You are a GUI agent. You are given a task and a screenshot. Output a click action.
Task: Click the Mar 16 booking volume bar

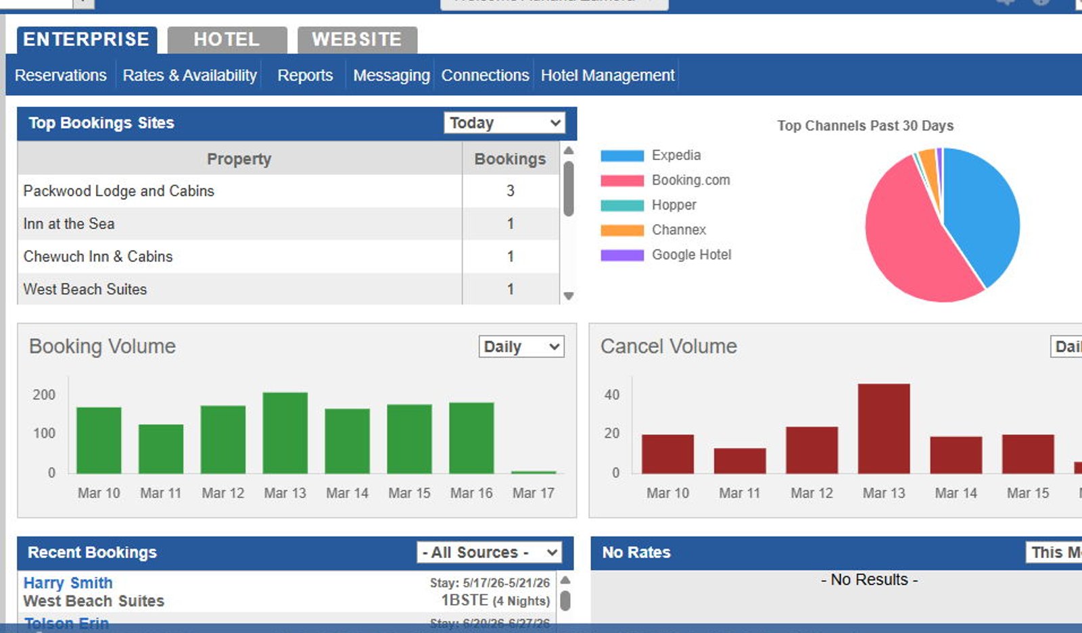(471, 438)
